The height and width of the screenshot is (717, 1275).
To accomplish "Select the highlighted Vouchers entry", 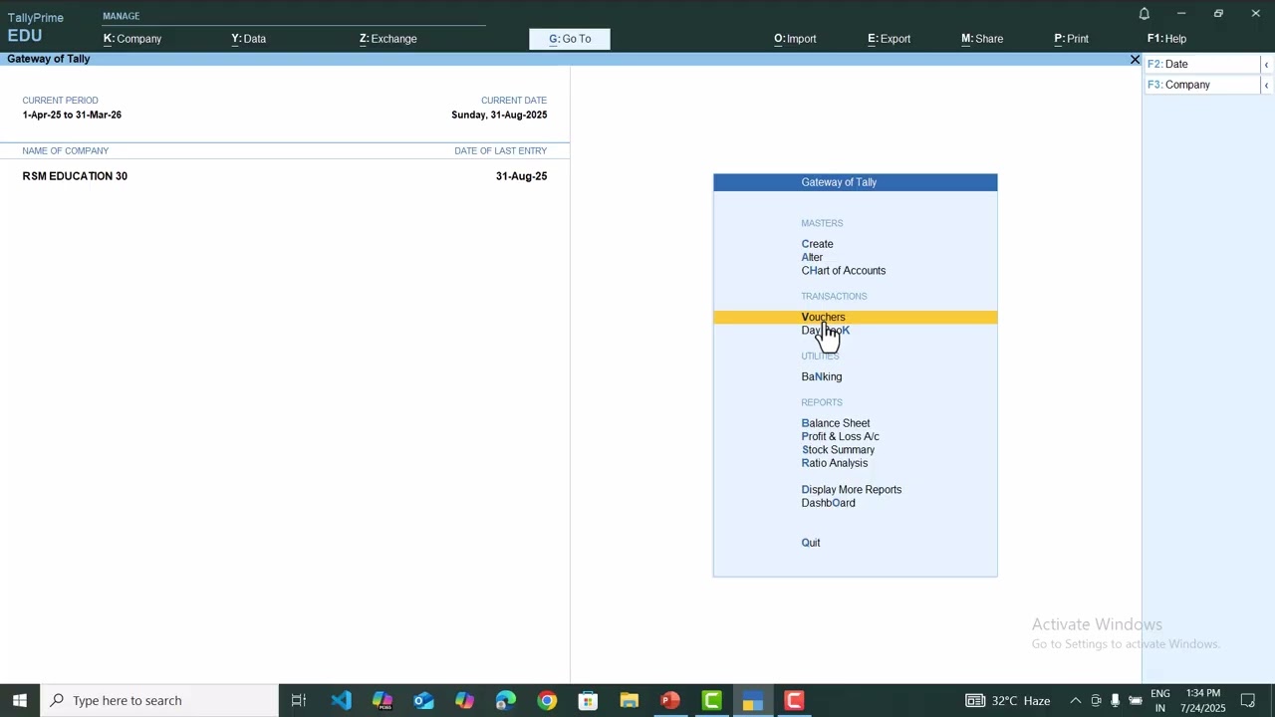I will click(855, 318).
